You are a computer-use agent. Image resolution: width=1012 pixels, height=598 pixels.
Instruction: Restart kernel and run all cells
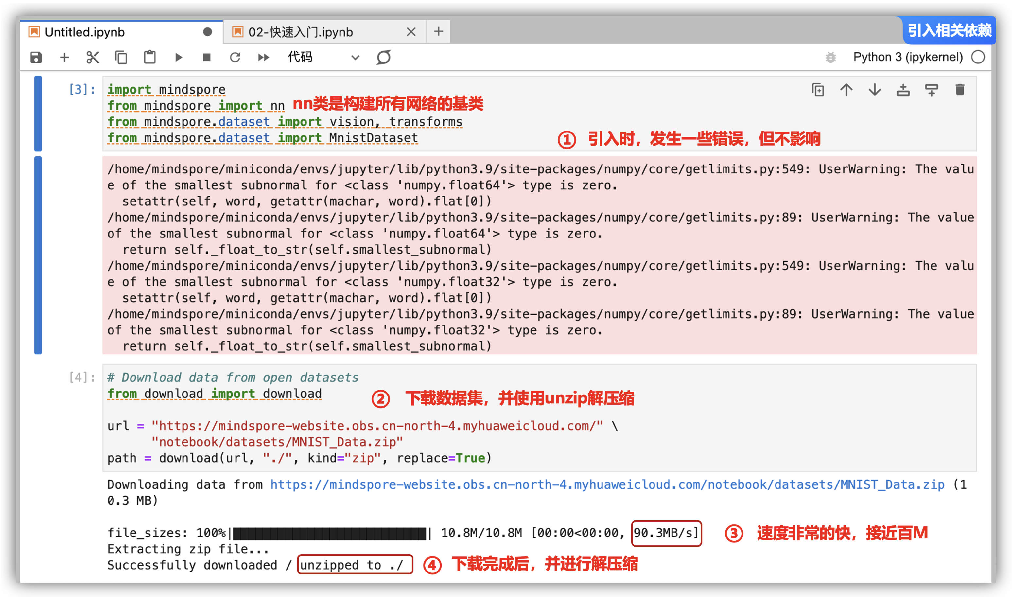(264, 57)
